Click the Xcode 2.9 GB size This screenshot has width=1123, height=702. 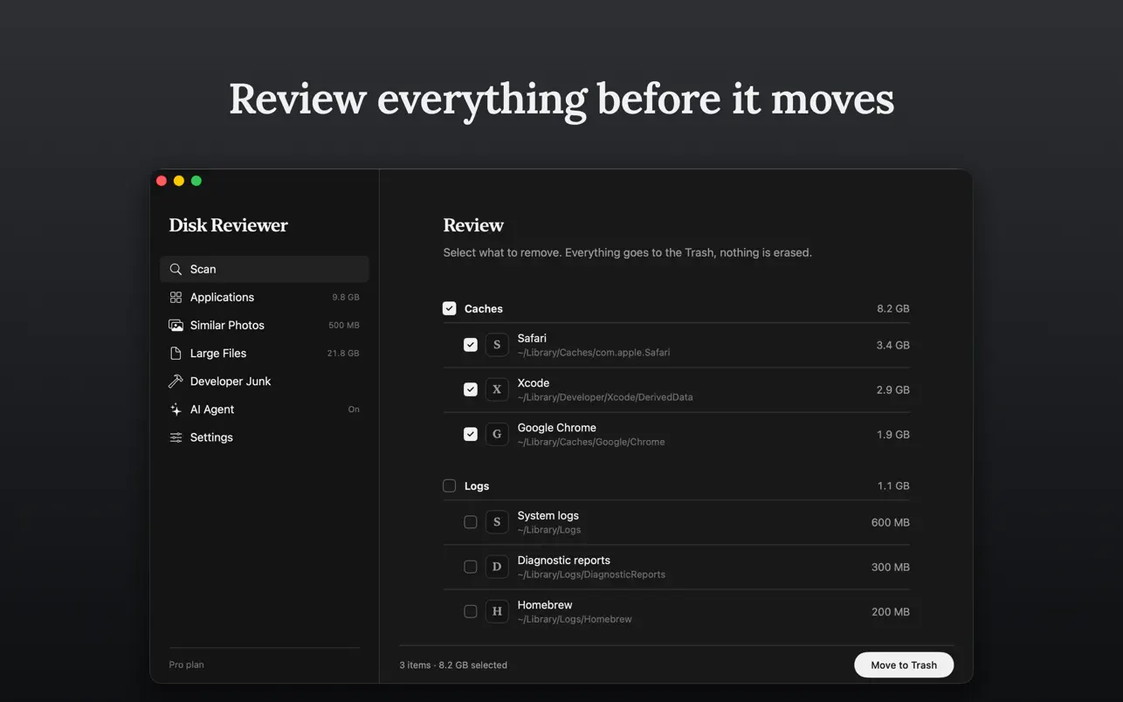(893, 389)
